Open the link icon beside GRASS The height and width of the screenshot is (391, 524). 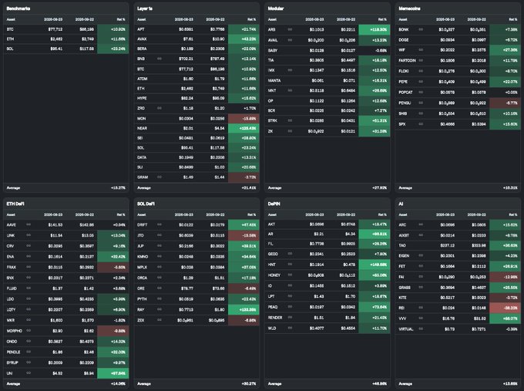[421, 288]
